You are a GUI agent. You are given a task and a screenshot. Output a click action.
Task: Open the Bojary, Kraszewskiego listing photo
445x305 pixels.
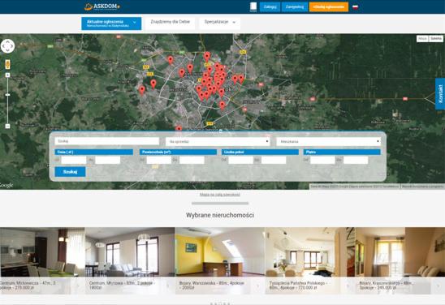(400, 251)
